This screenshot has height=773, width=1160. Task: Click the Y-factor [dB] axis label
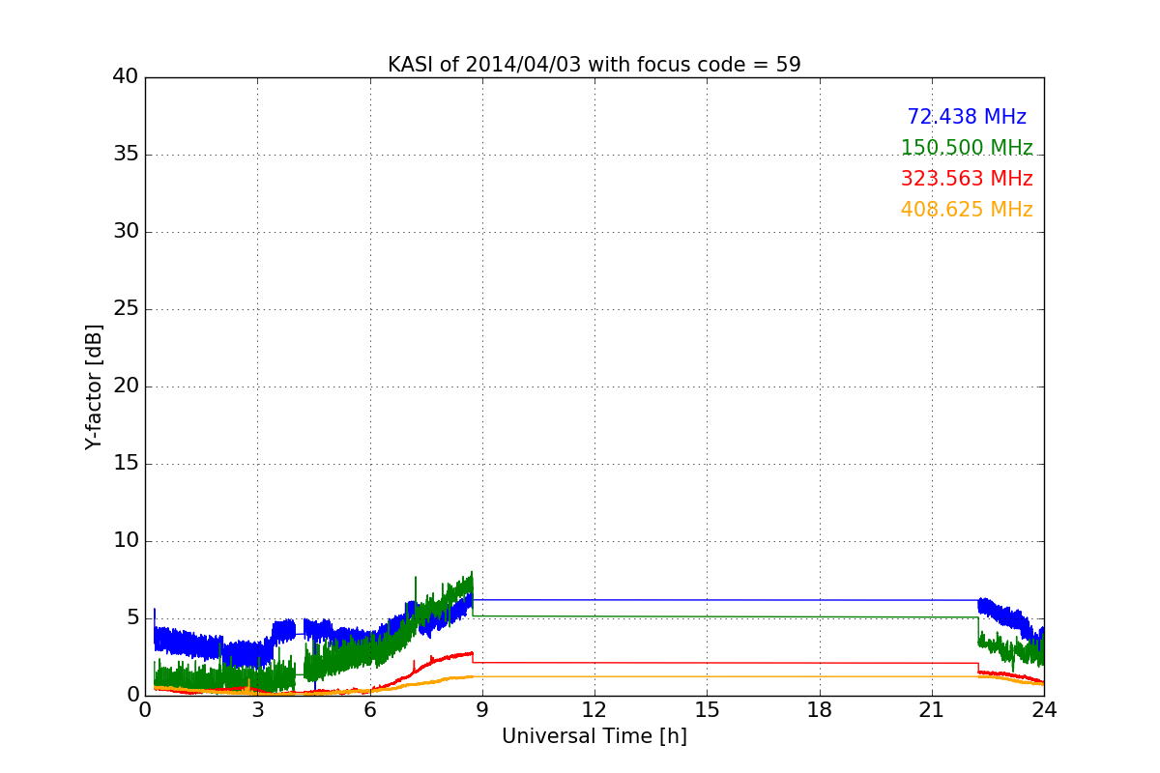click(93, 386)
